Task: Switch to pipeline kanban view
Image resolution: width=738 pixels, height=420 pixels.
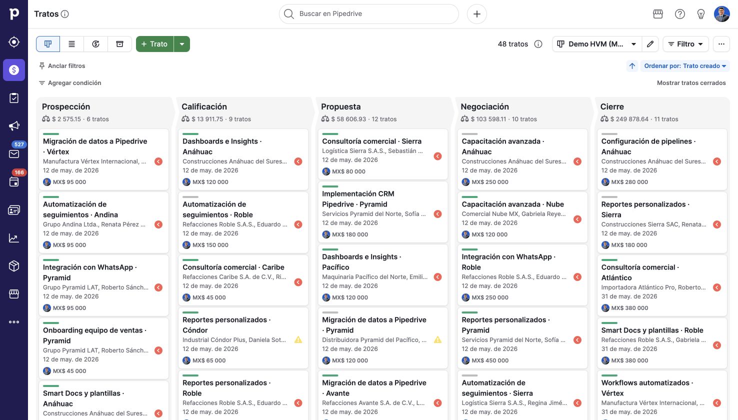Action: 48,44
